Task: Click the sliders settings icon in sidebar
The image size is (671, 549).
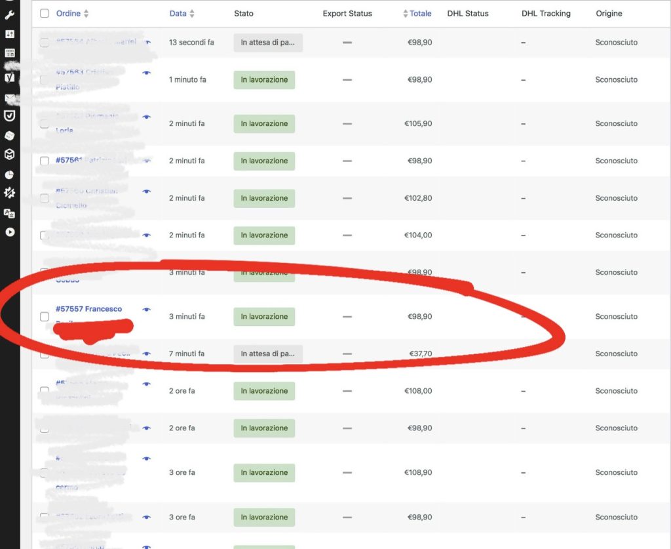Action: pos(9,33)
